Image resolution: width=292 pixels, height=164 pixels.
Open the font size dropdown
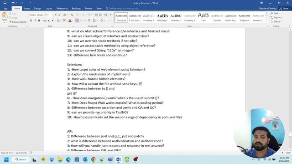pyautogui.click(x=52, y=15)
